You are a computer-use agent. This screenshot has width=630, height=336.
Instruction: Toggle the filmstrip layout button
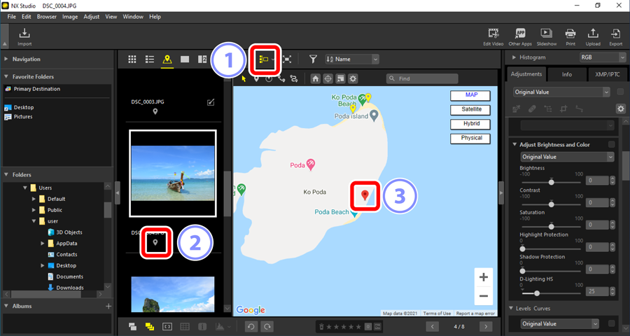(x=264, y=59)
